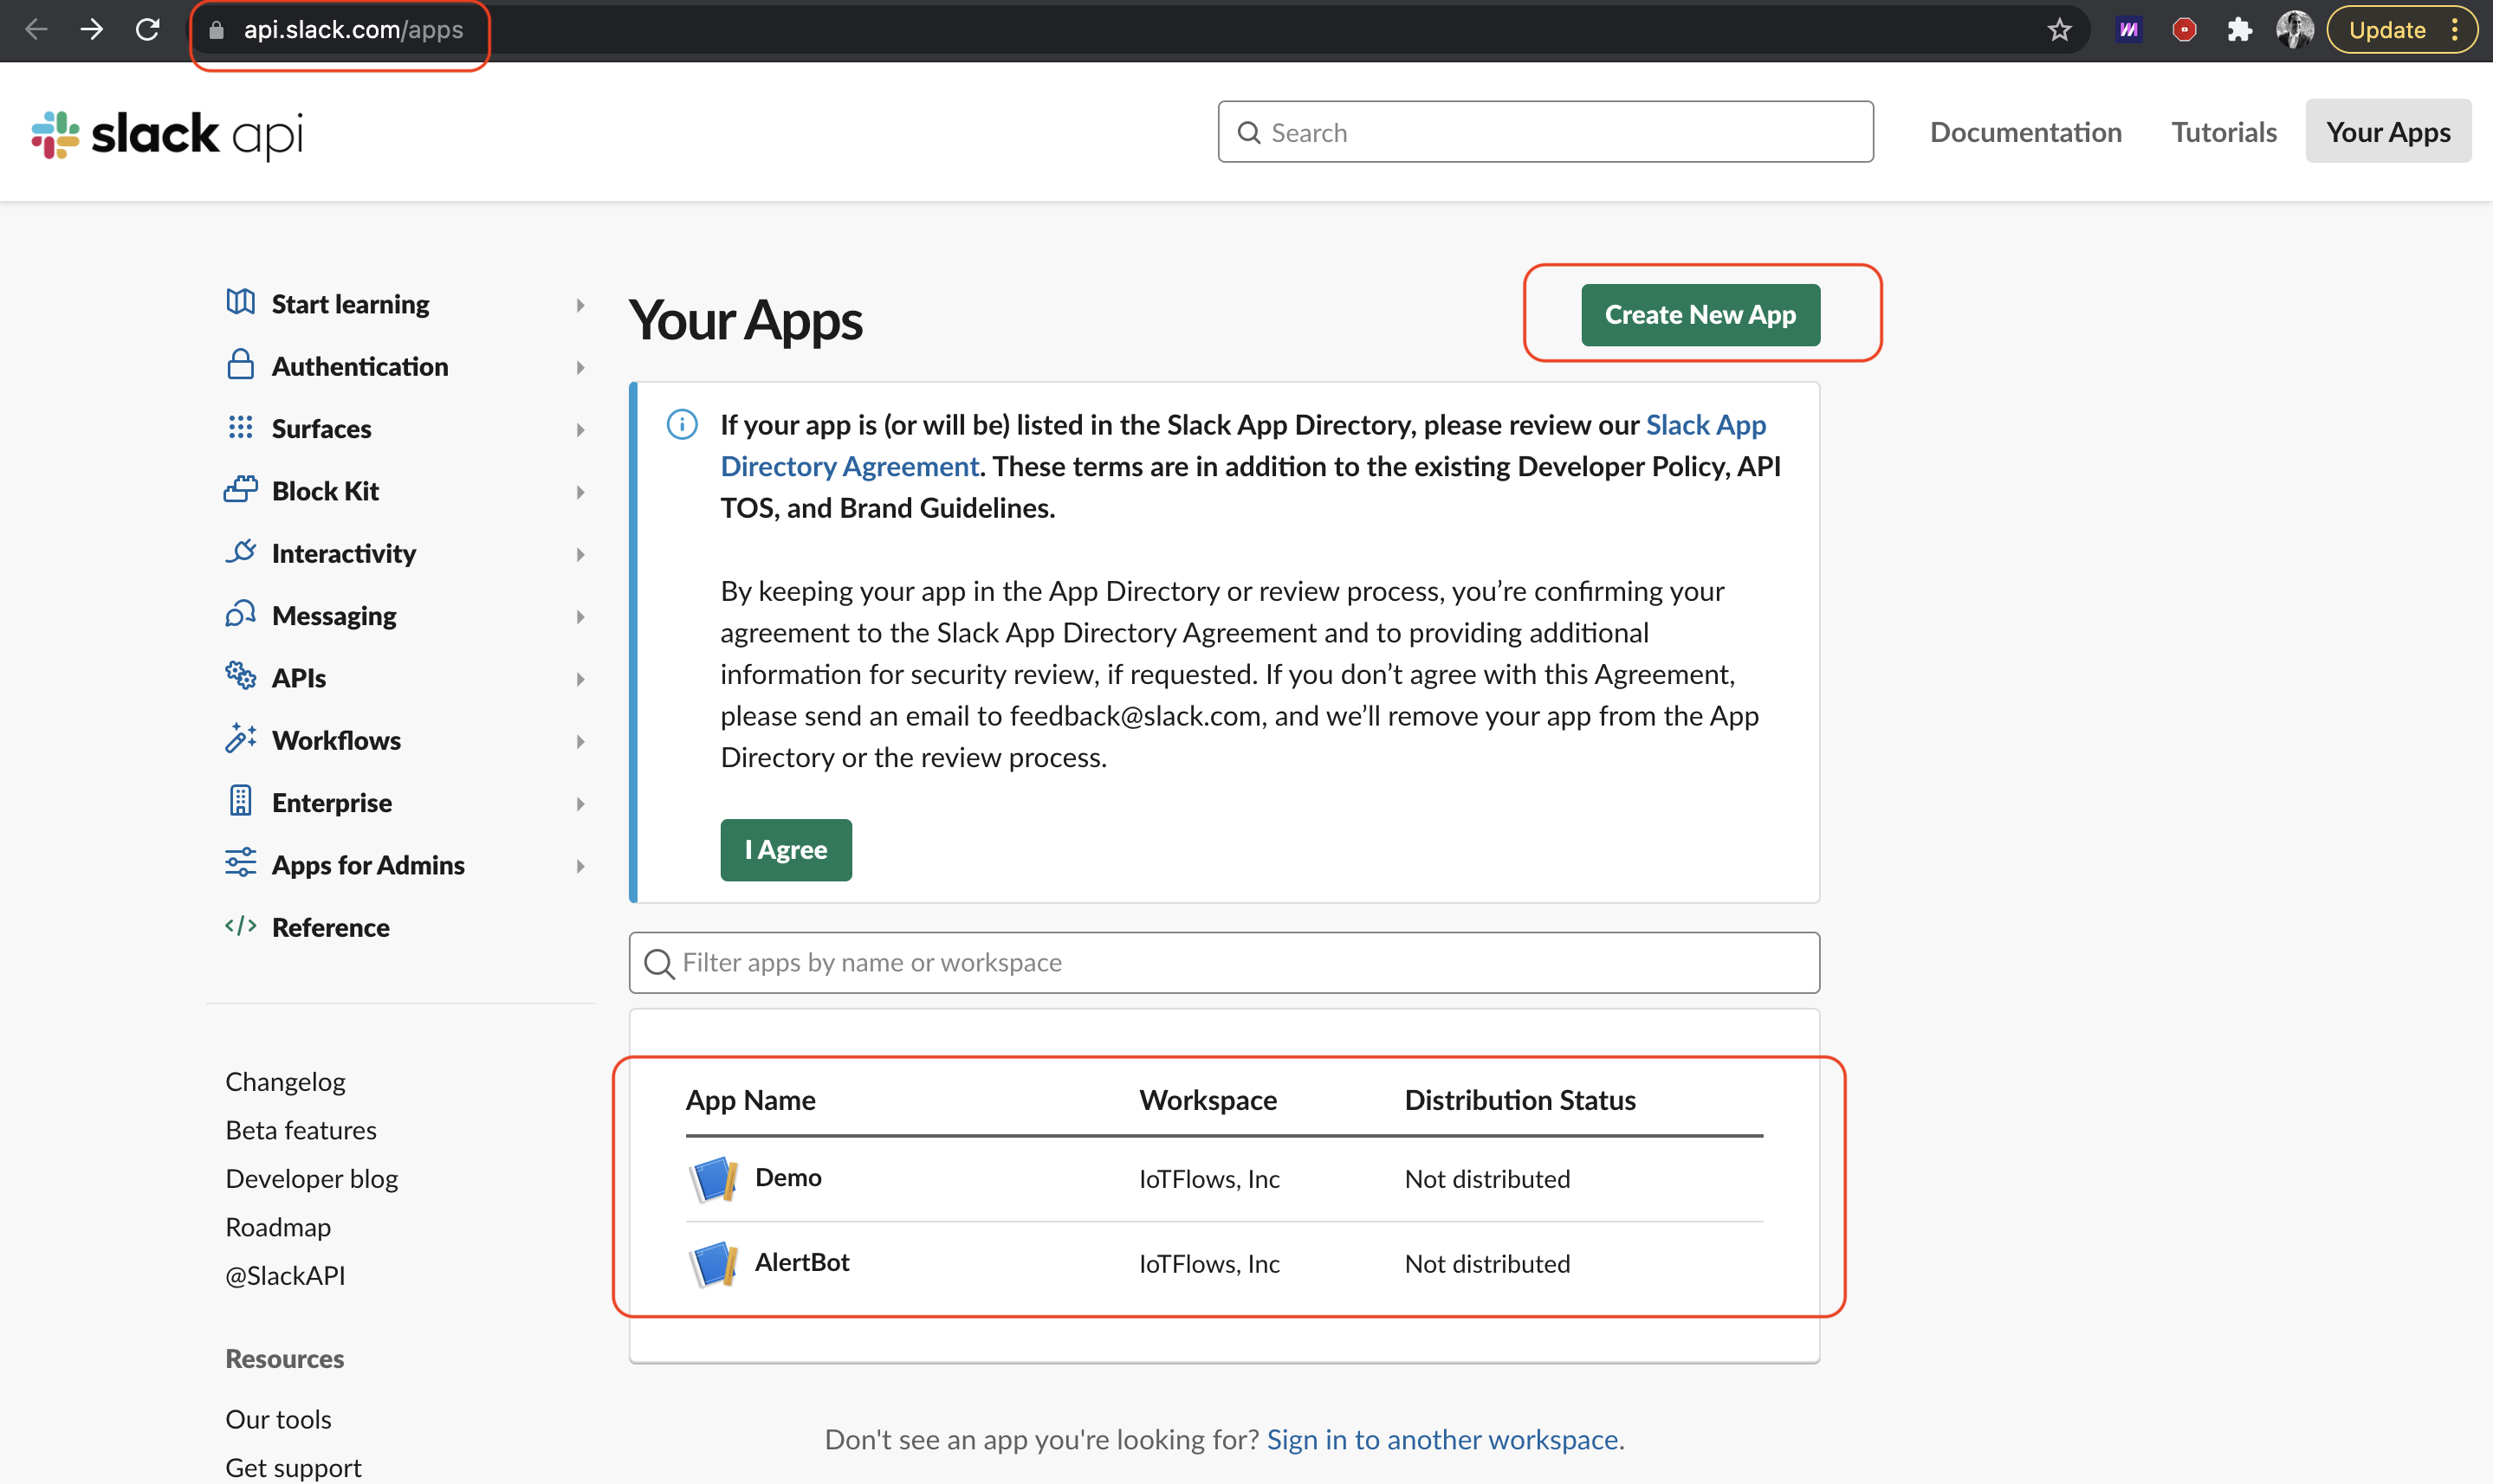Expand the Surfaces section arrow

coord(580,430)
